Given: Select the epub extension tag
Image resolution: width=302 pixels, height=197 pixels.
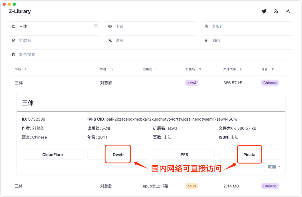Looking at the screenshot, I should click(x=192, y=186).
